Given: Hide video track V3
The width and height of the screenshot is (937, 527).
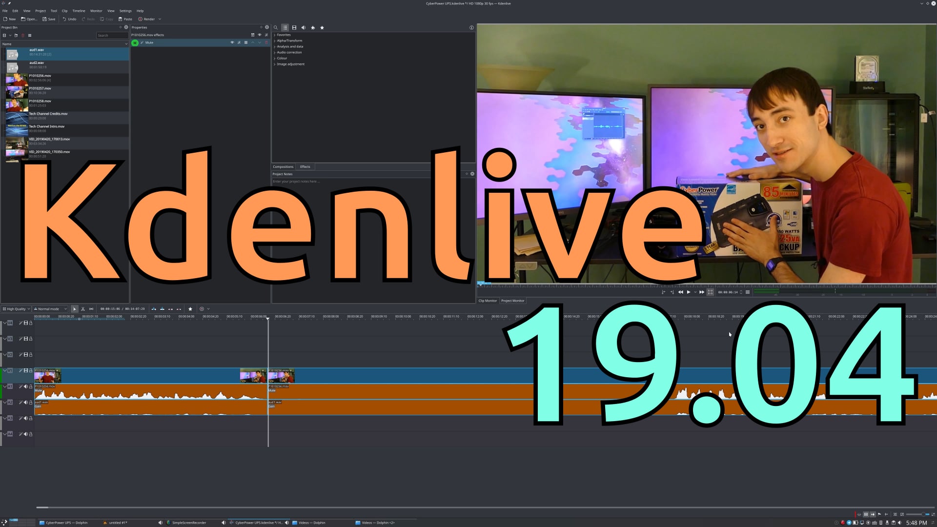Looking at the screenshot, I should 26,339.
